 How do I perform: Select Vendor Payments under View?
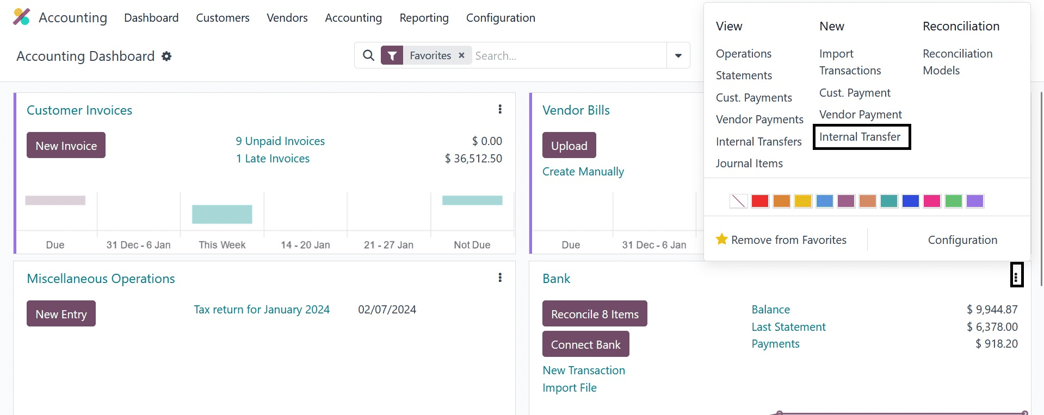point(759,120)
